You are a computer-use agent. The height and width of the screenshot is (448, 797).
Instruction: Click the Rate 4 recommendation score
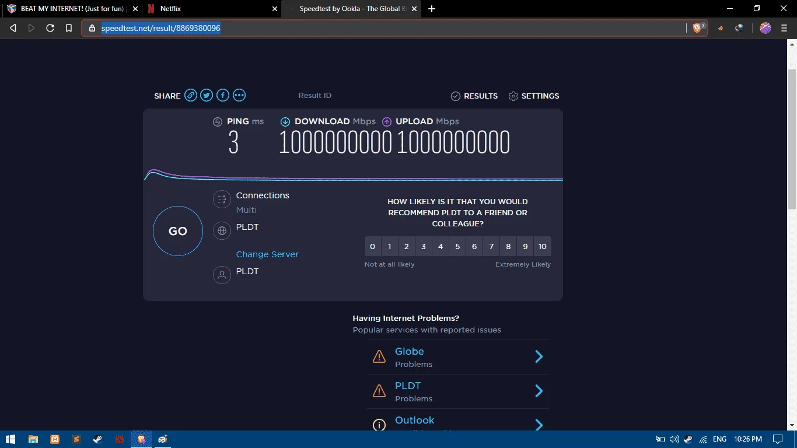(x=441, y=247)
